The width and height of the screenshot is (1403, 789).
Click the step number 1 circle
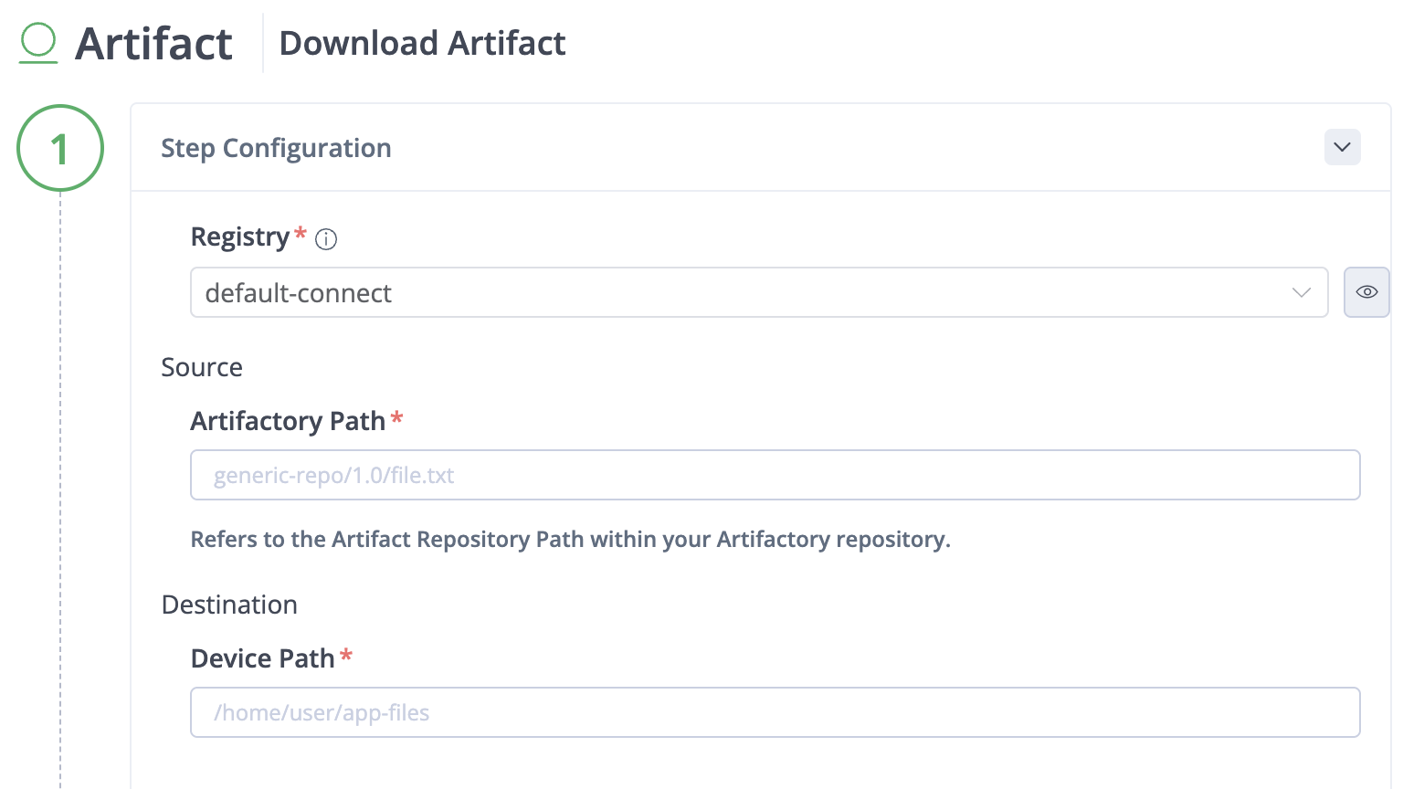(60, 148)
